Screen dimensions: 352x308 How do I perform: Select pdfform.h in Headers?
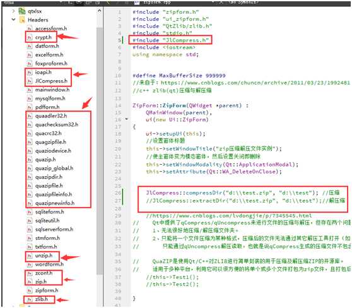47,107
